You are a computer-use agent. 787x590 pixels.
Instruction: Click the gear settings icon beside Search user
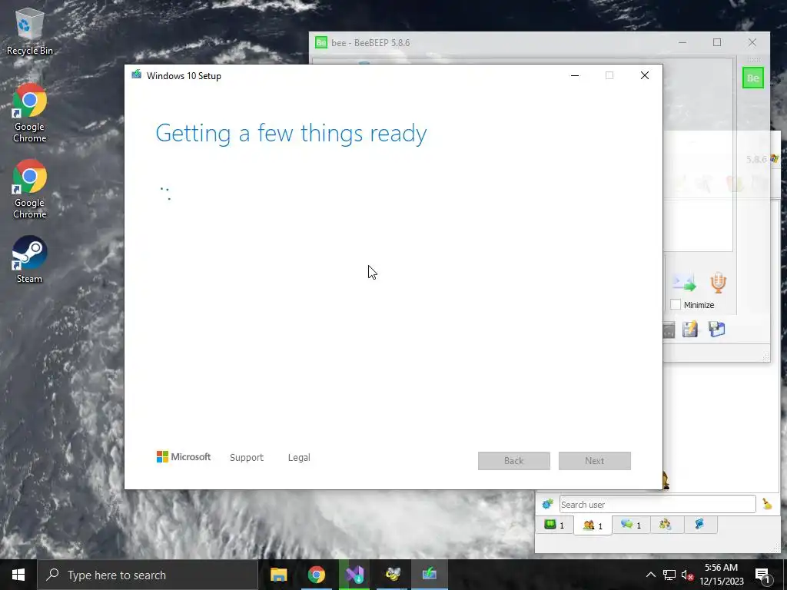547,504
